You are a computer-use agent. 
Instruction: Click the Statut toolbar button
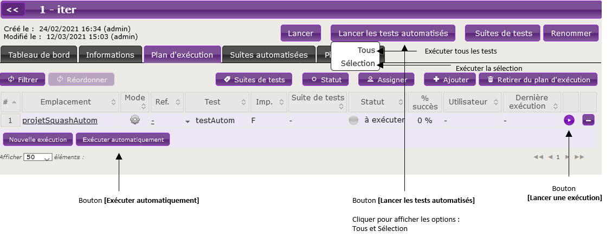point(326,80)
